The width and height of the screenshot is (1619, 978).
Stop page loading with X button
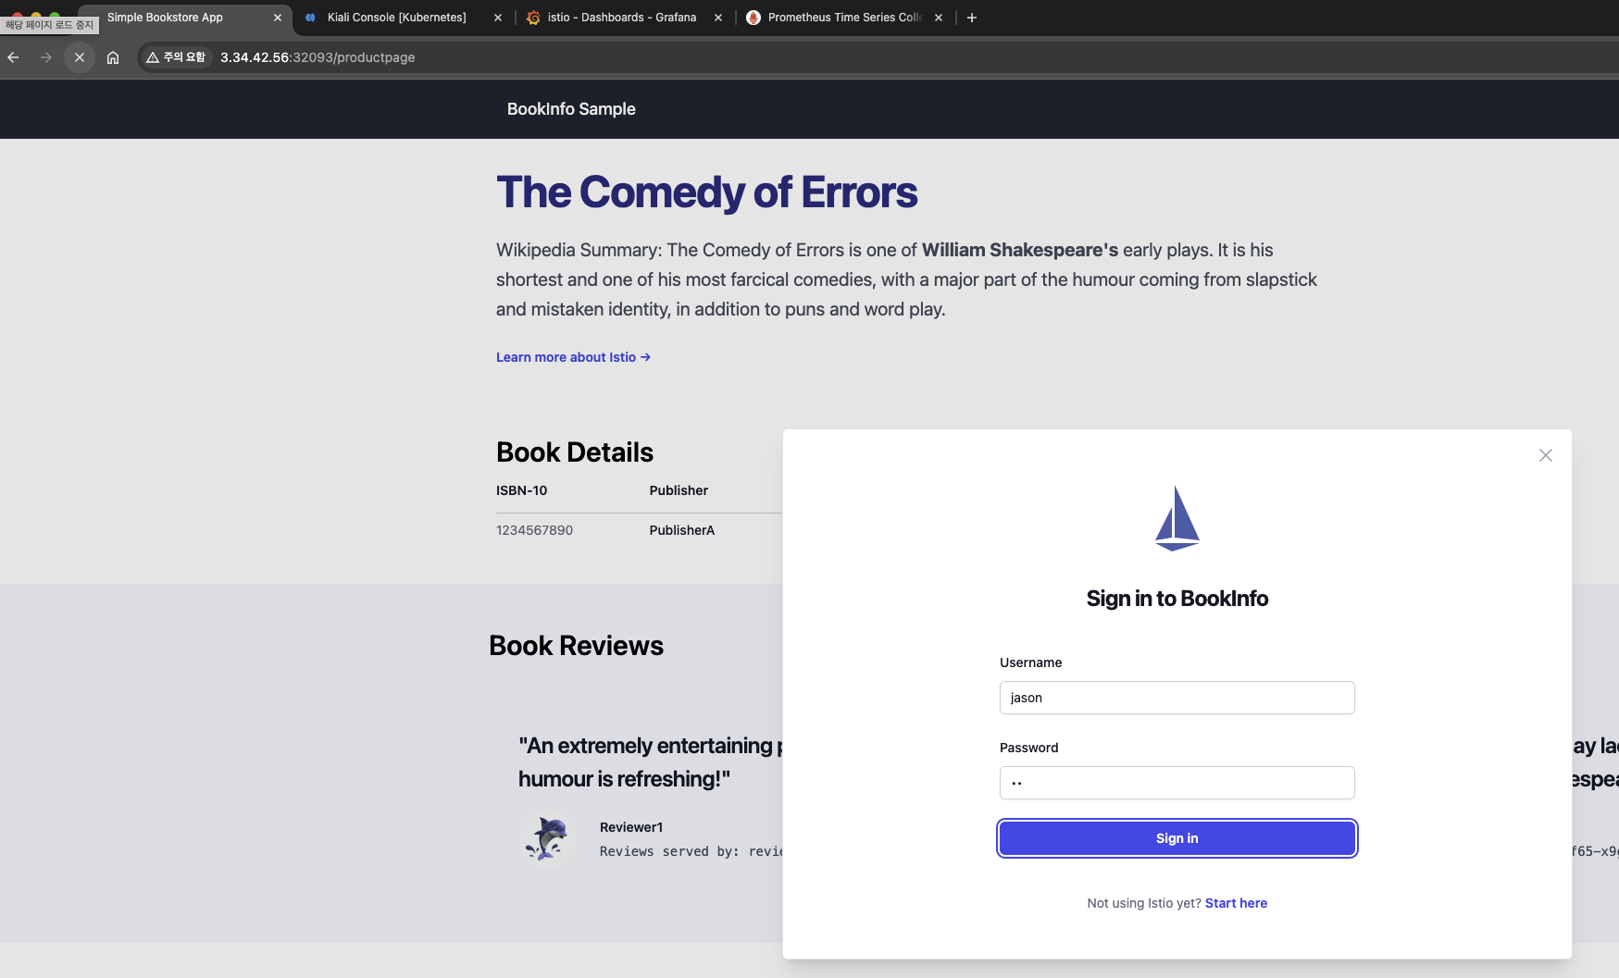80,57
